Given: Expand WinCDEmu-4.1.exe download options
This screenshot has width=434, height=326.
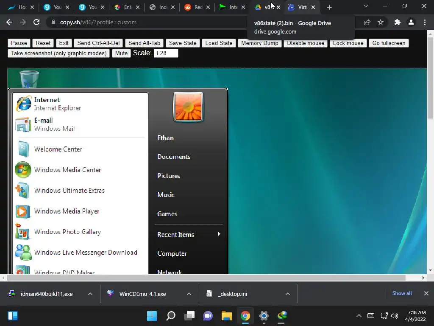Looking at the screenshot, I should tap(189, 294).
